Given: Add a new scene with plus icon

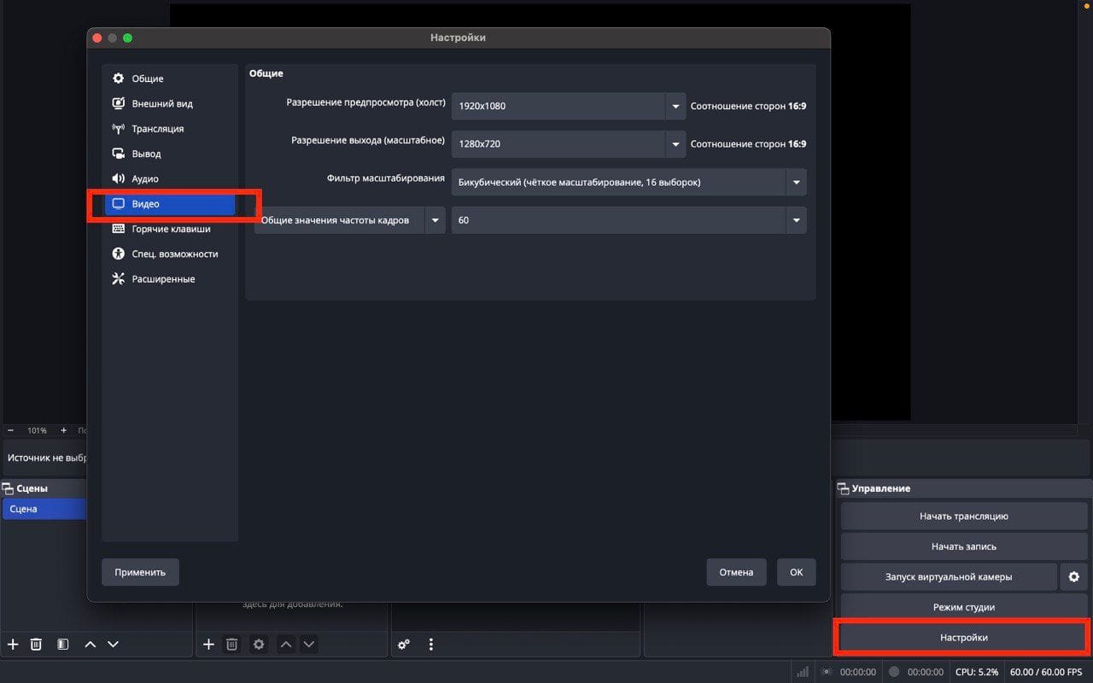Looking at the screenshot, I should 13,645.
